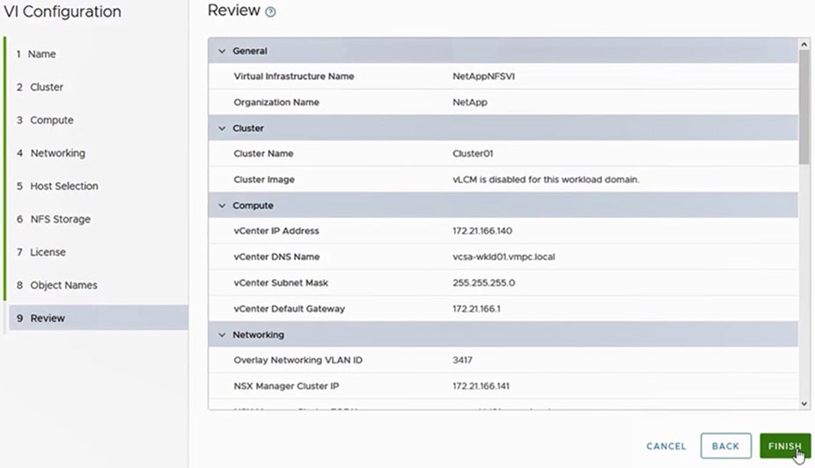
Task: Select NSX Manager Cluster IP 172.21.166.141
Action: 481,386
